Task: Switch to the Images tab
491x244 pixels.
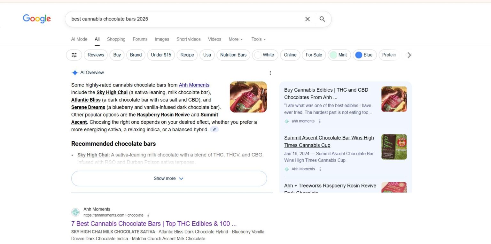Action: [x=162, y=39]
